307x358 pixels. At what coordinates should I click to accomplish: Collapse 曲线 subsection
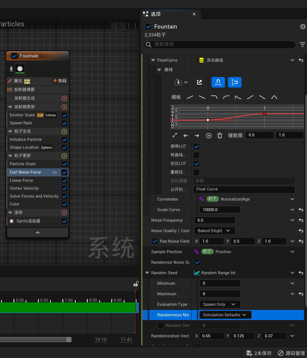pos(159,70)
